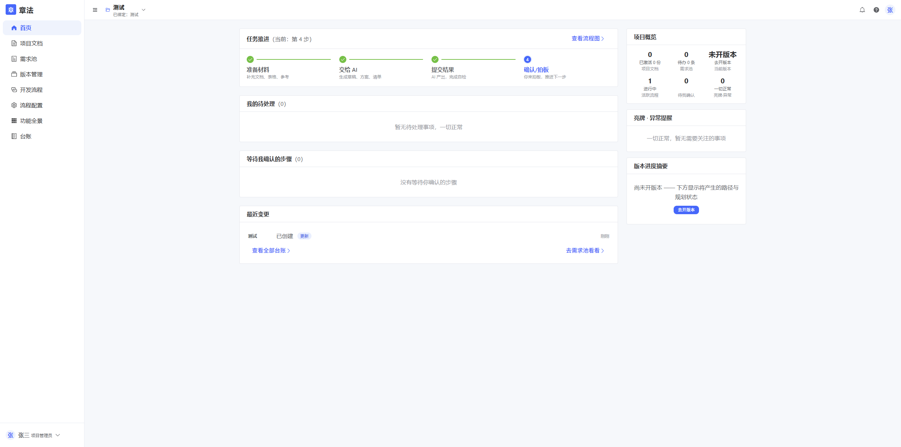Viewport: 901px width, 447px height.
Task: Click the 章法 logo icon
Action: click(11, 10)
